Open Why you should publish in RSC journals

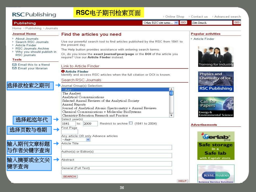[x=36, y=53]
